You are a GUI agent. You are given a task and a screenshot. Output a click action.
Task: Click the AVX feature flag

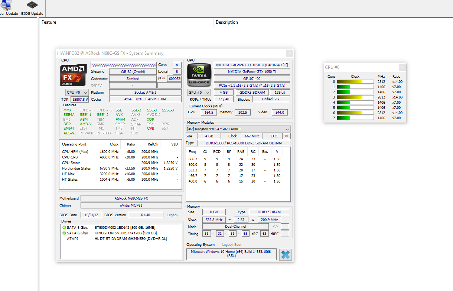[119, 115]
